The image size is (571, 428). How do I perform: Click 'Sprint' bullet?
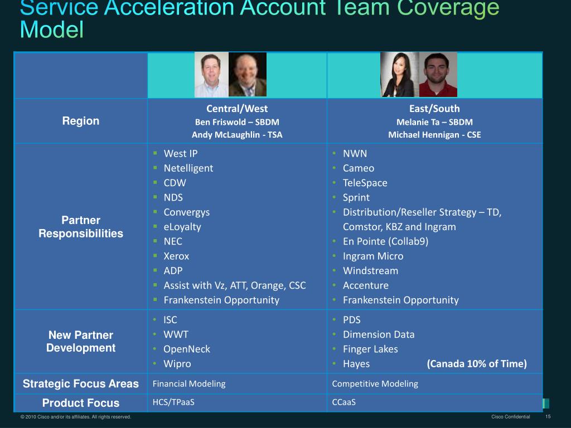coord(356,197)
